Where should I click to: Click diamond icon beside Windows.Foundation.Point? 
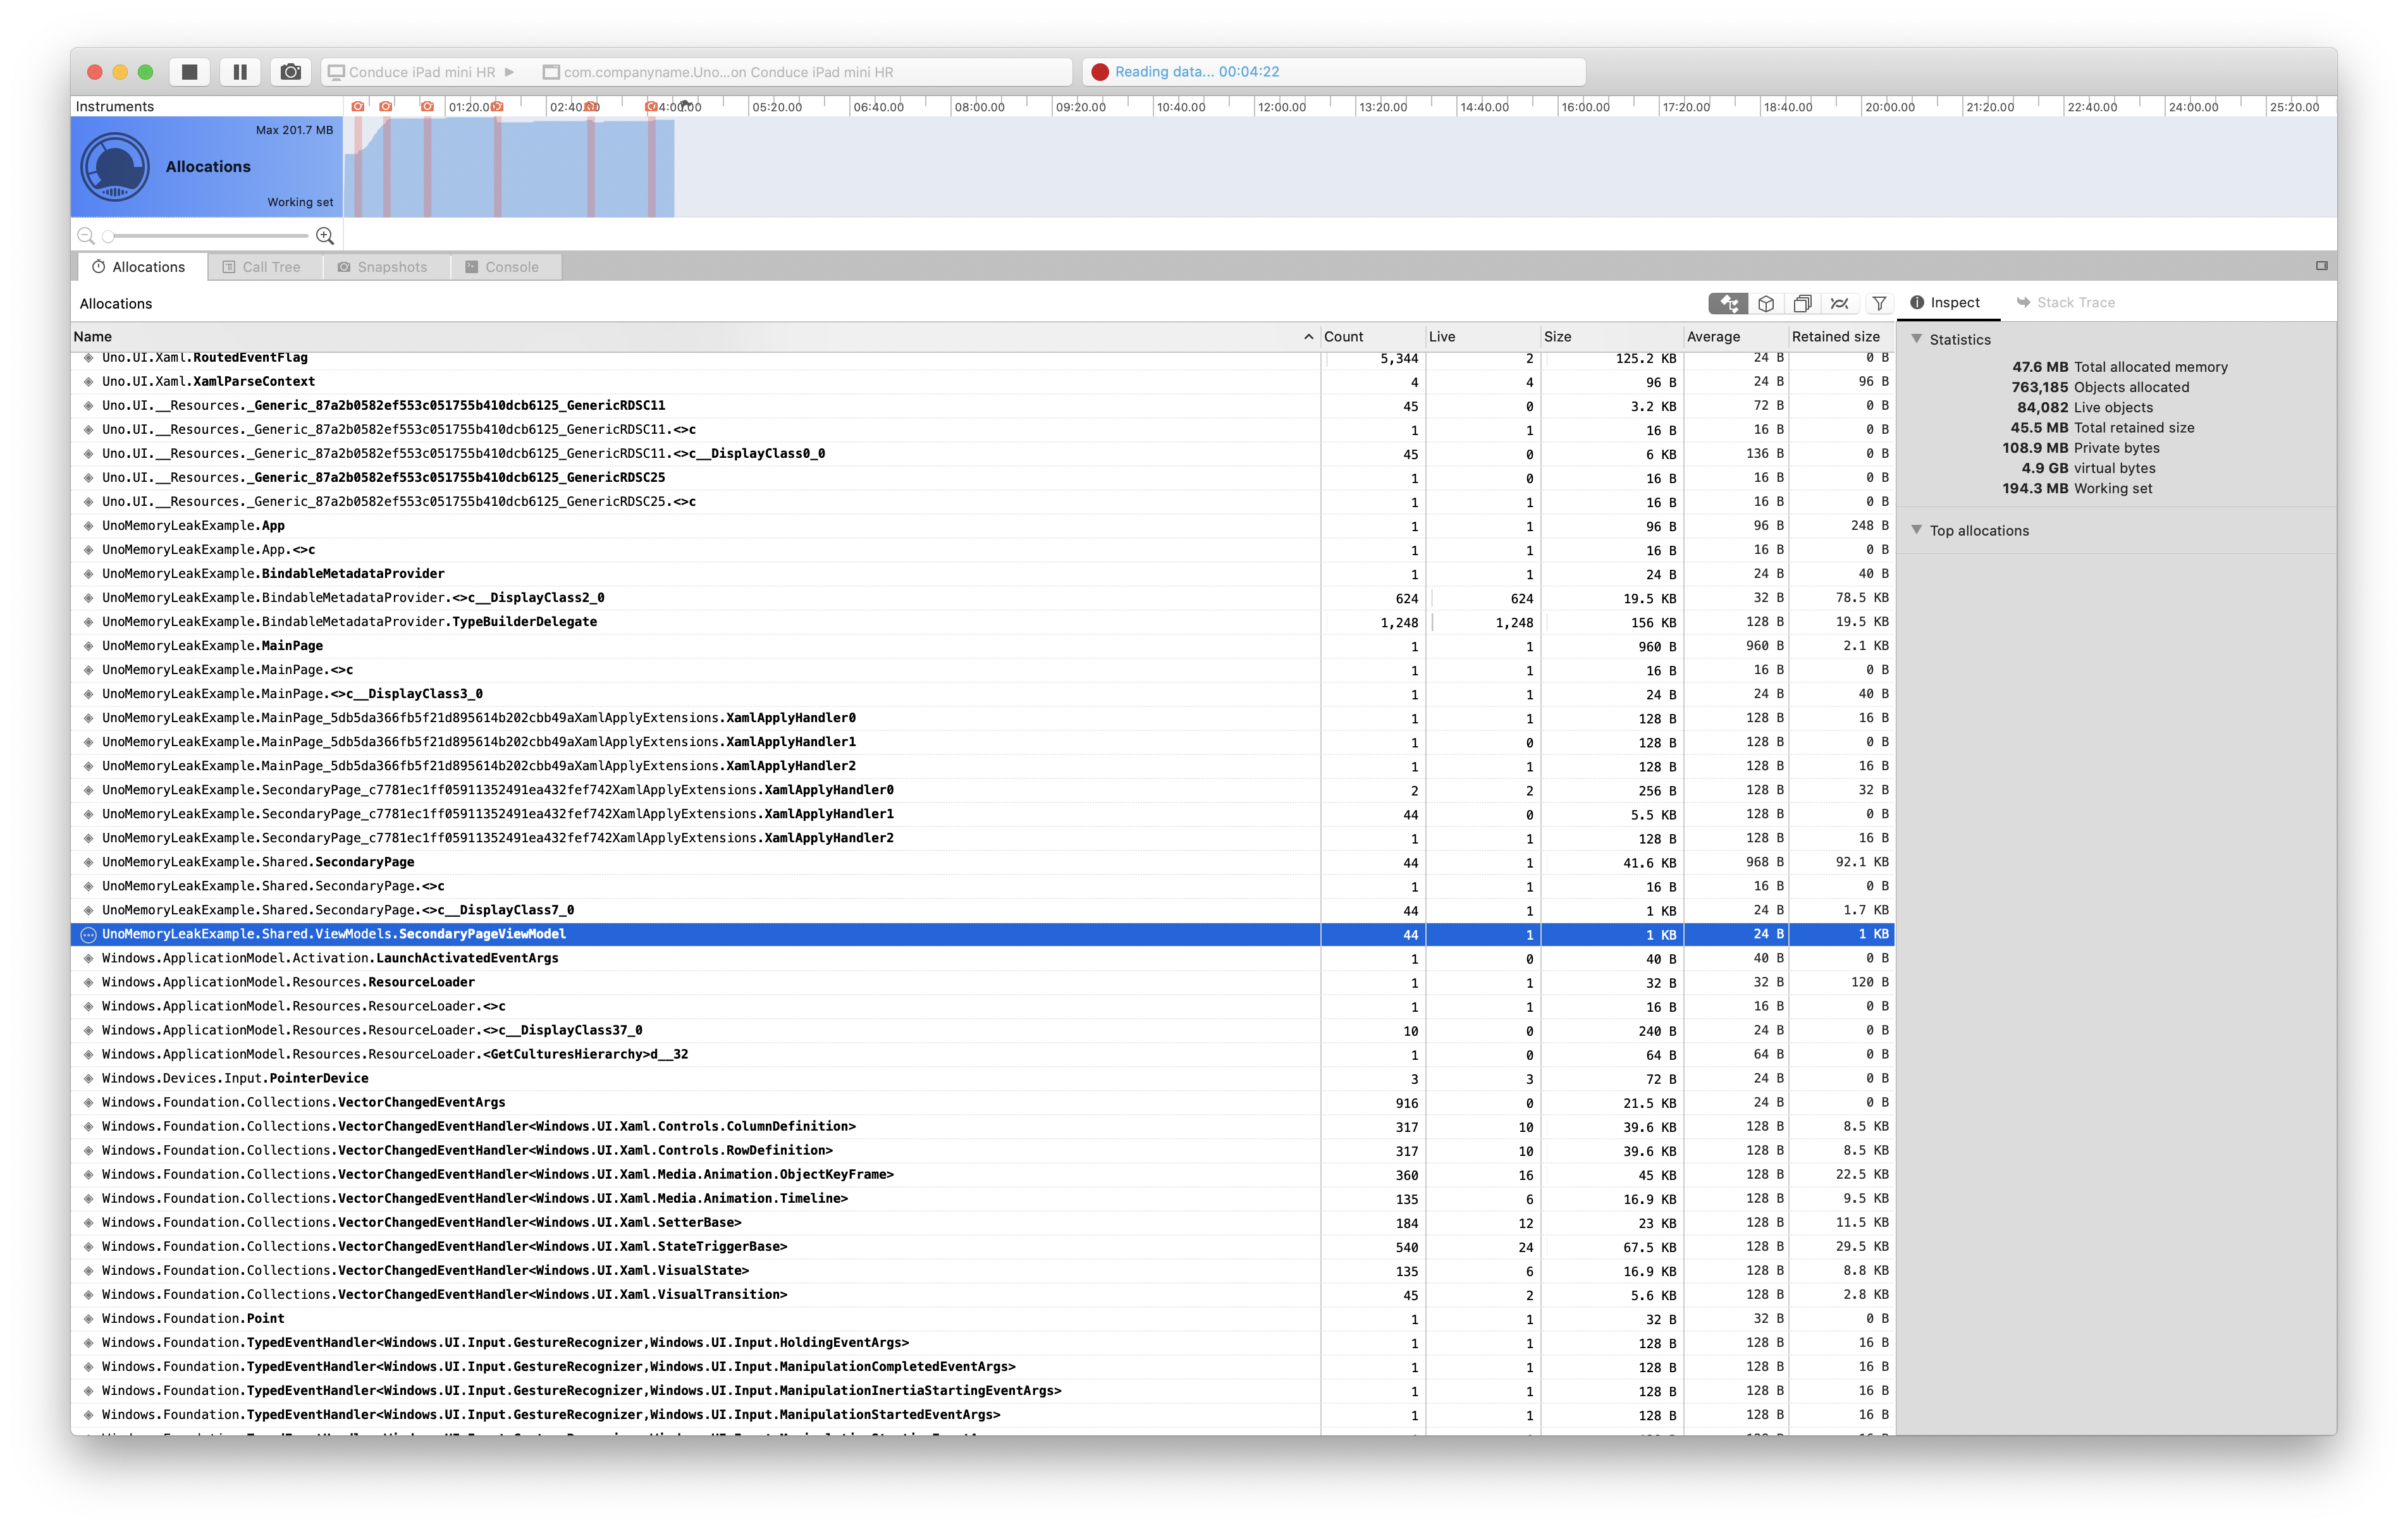pyautogui.click(x=88, y=1319)
